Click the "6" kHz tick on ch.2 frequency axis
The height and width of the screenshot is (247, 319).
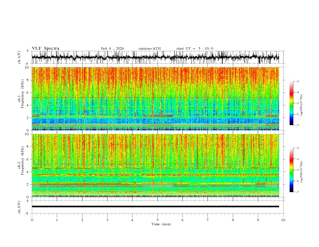pyautogui.click(x=28, y=159)
